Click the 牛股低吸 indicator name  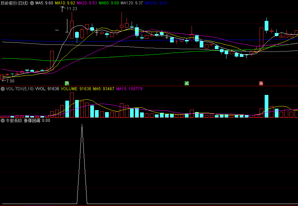point(14,121)
